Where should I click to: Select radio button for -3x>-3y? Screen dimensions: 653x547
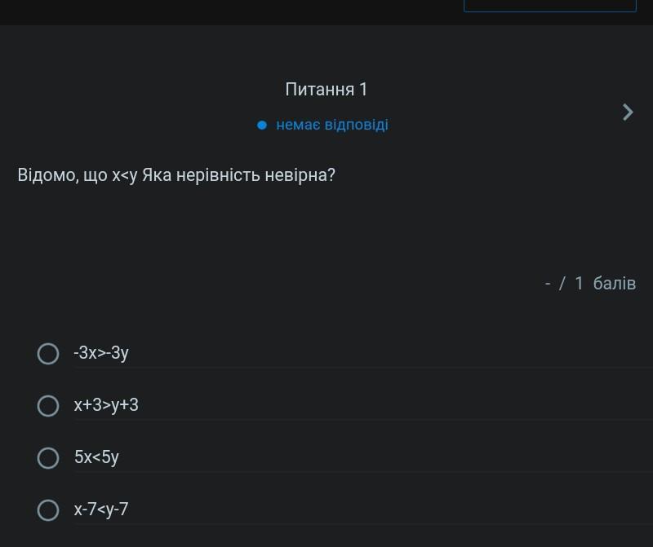pos(48,354)
